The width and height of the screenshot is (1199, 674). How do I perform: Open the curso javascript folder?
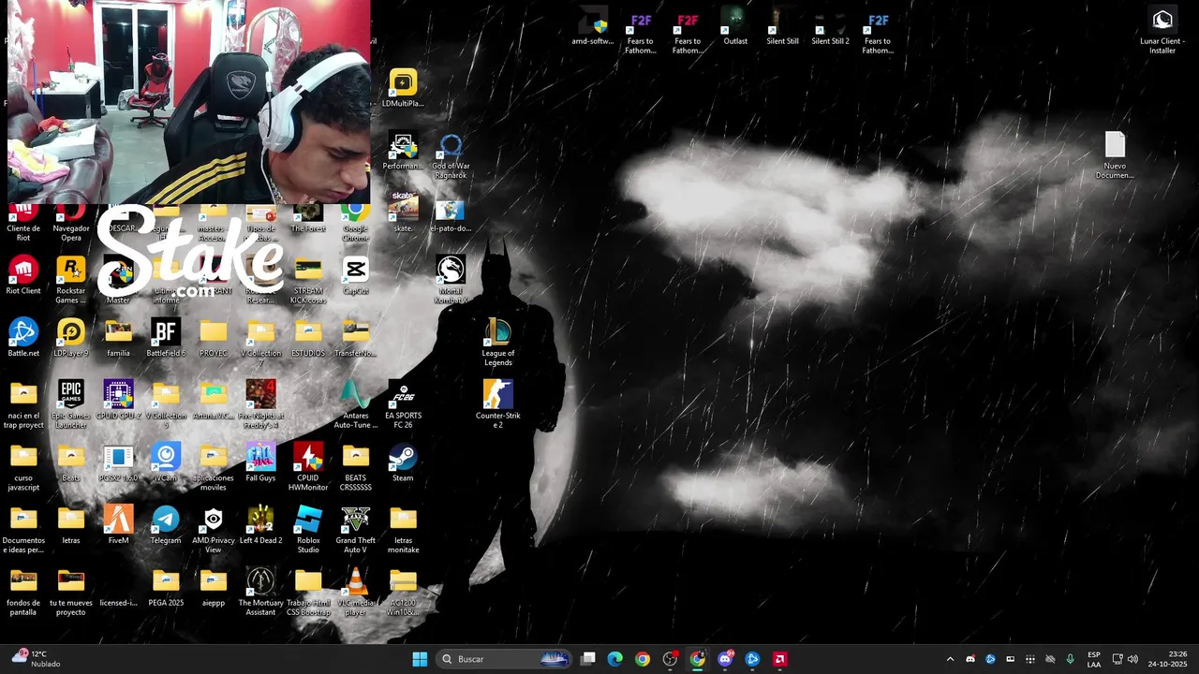coord(23,467)
